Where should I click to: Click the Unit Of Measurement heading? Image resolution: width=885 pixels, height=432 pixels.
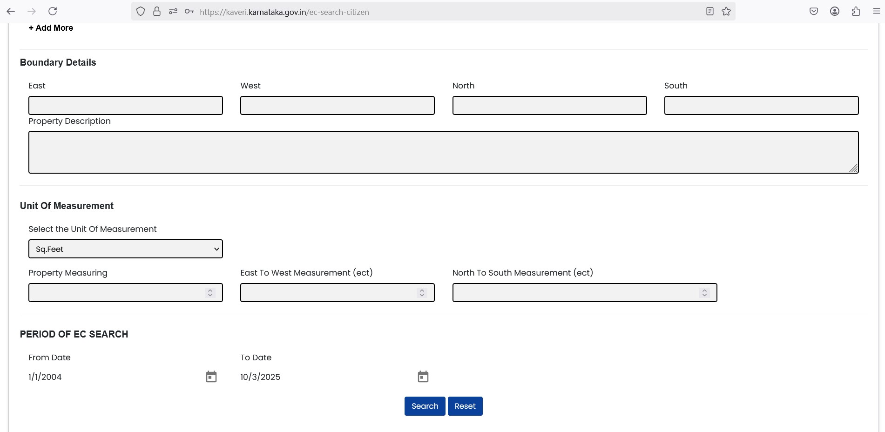(67, 206)
